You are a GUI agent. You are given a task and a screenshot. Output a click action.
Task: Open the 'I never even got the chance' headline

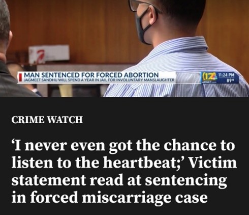(x=124, y=172)
